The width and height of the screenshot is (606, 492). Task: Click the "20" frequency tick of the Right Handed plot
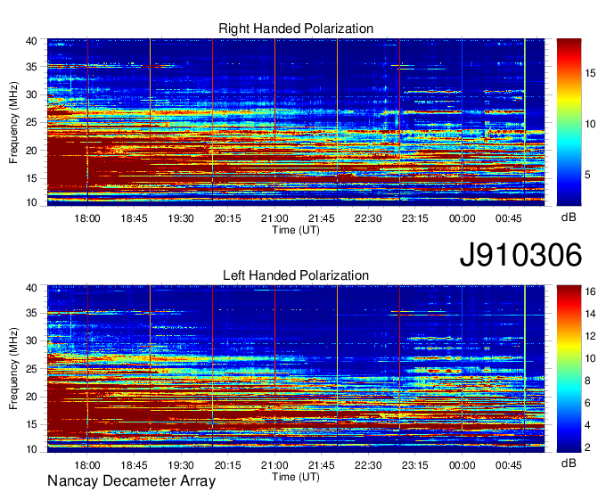(x=31, y=151)
